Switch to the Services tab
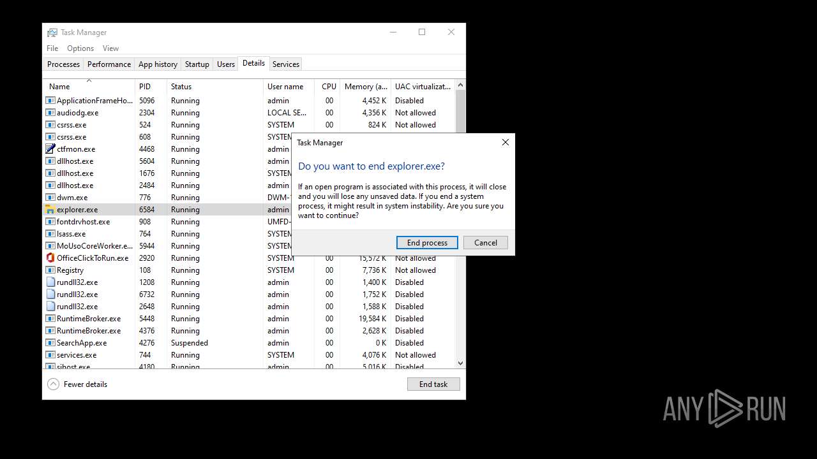This screenshot has height=459, width=817. pyautogui.click(x=285, y=64)
